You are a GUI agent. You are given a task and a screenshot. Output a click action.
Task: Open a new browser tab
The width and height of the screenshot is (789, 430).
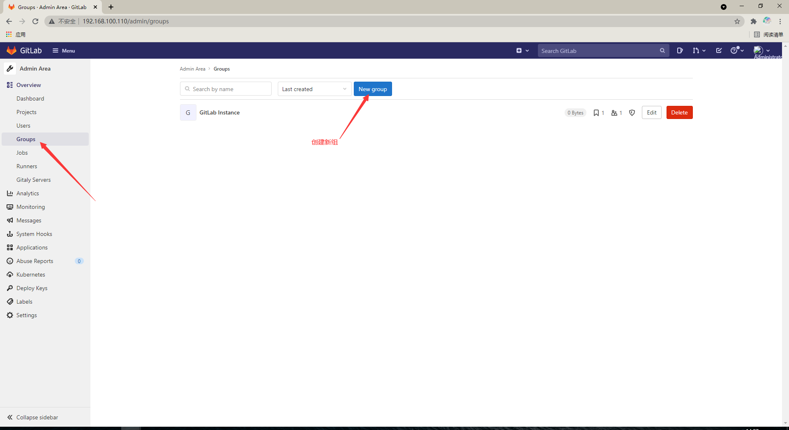coord(111,7)
